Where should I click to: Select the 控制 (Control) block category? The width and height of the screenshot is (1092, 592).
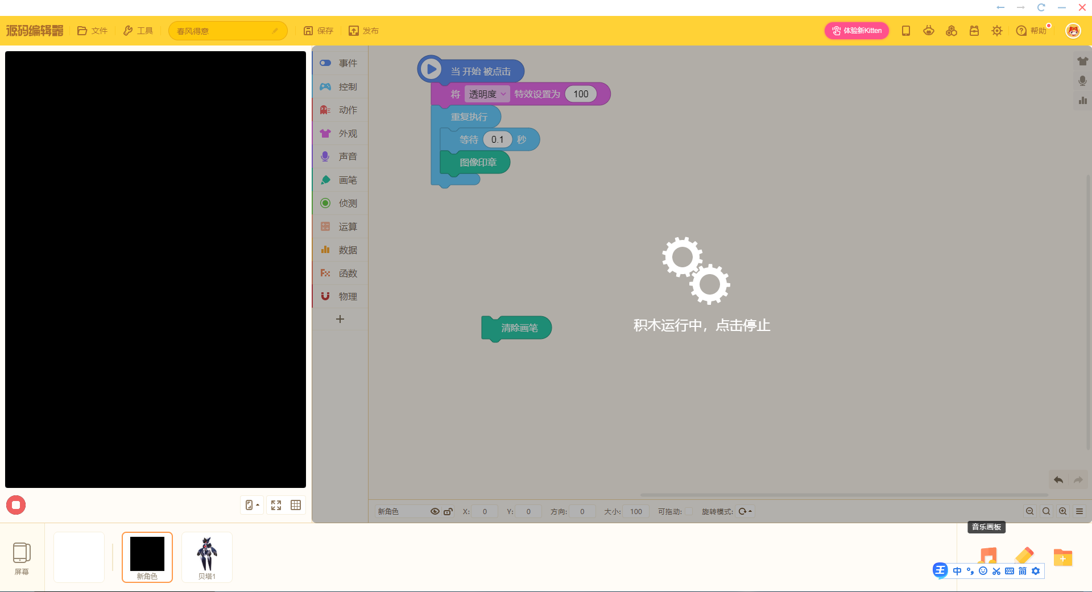point(340,86)
